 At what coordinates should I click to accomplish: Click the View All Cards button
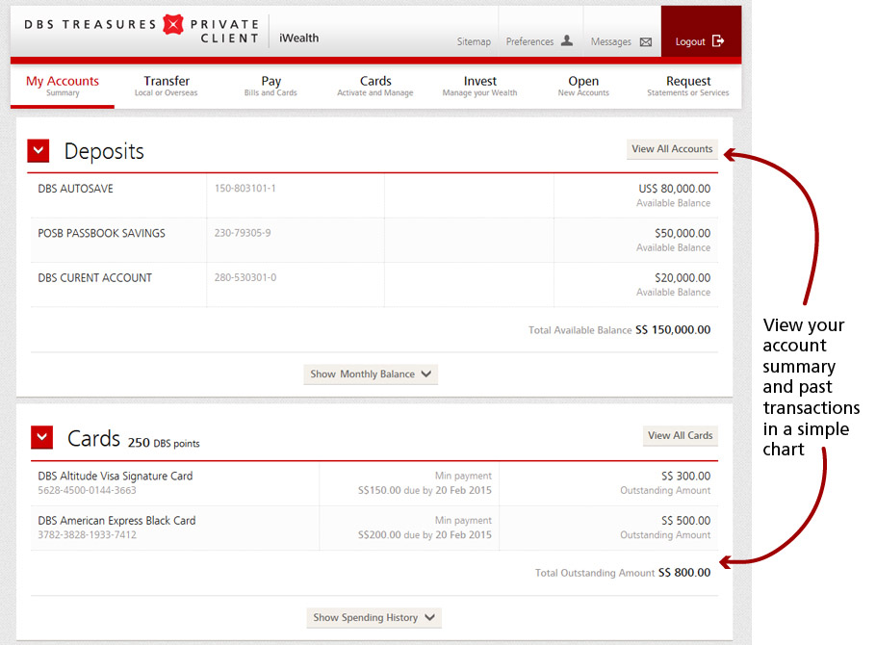(x=680, y=435)
